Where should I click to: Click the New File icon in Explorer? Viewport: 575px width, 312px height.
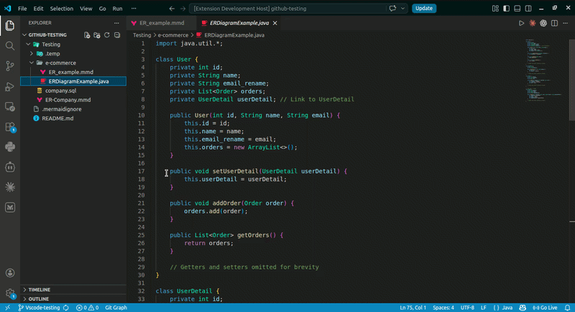pyautogui.click(x=87, y=35)
